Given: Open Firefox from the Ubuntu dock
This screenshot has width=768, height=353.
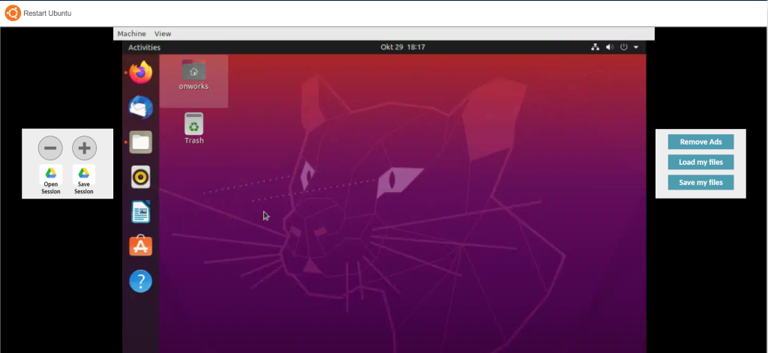Looking at the screenshot, I should tap(140, 73).
